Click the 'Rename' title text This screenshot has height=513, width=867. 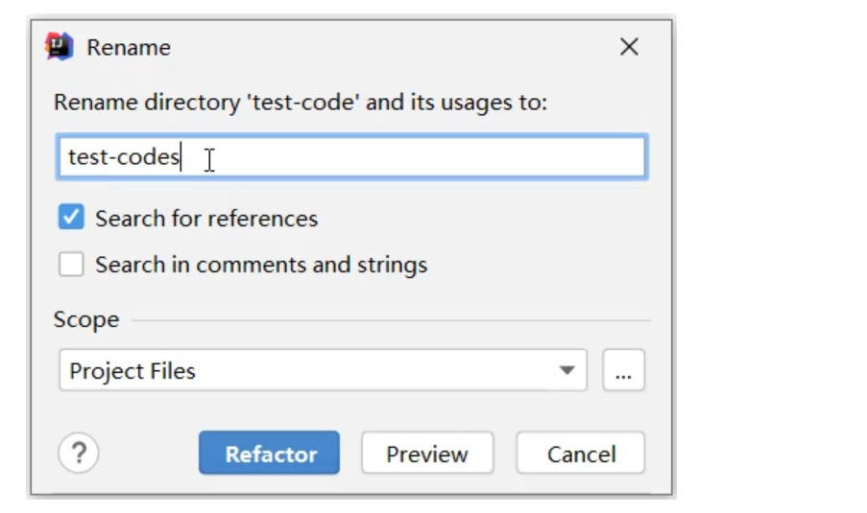(x=129, y=47)
